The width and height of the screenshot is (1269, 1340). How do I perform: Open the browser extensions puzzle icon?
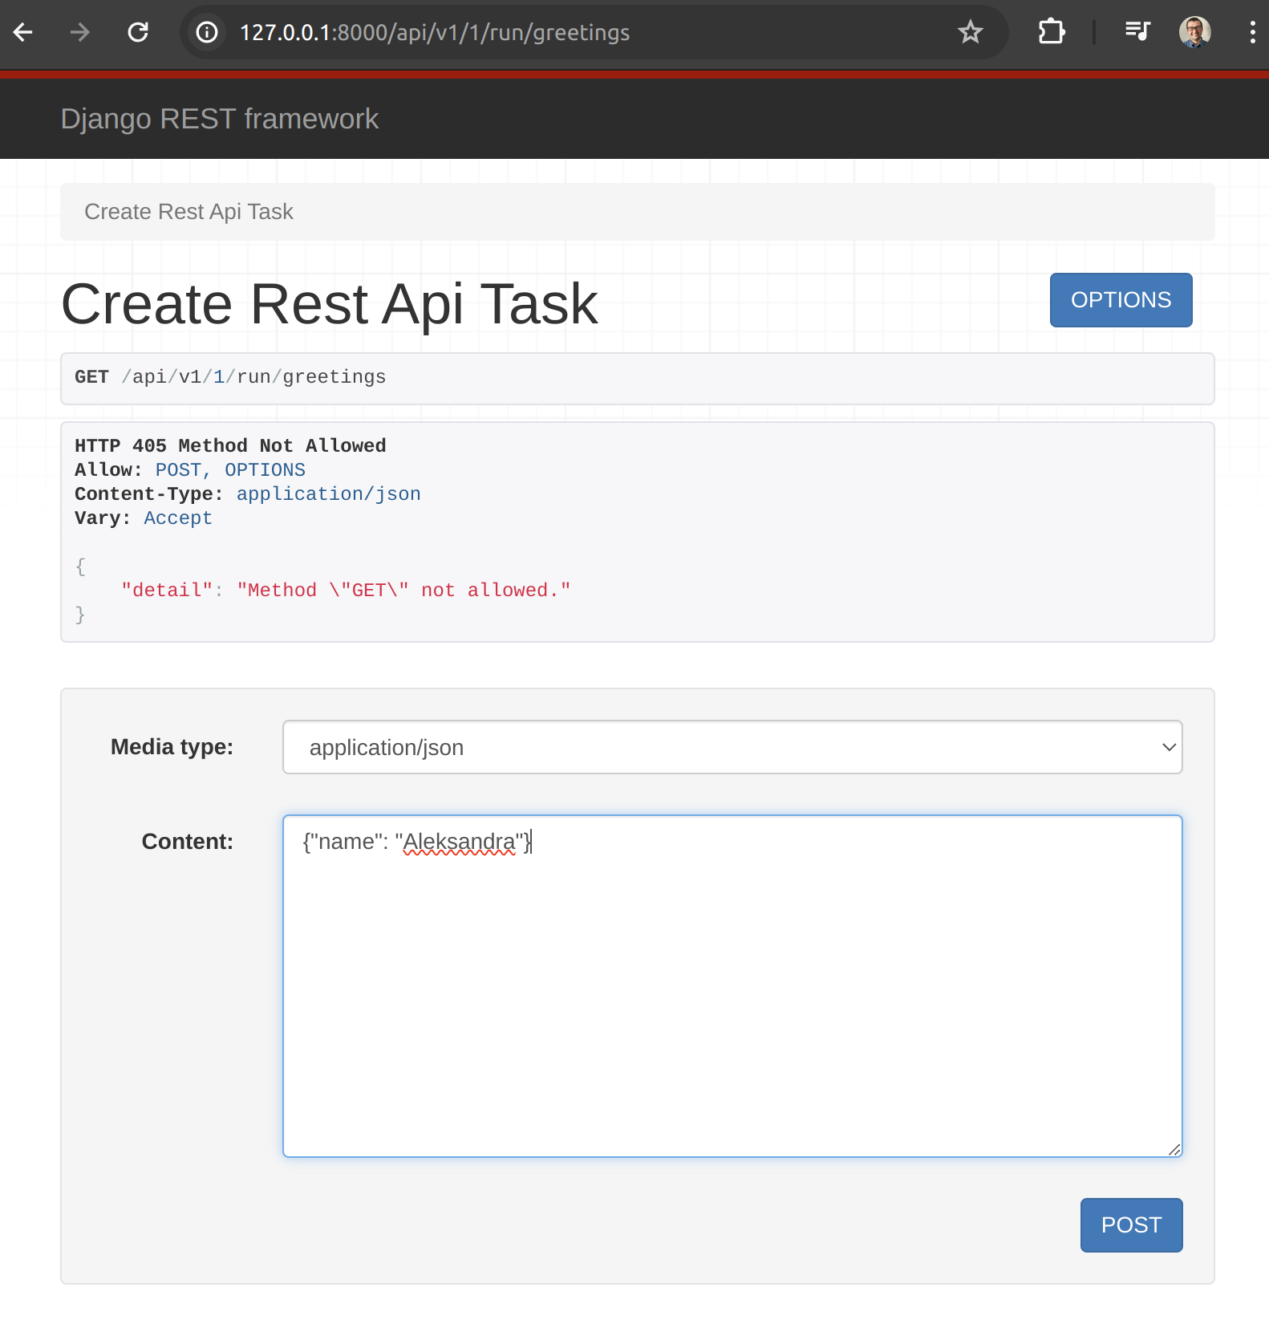(x=1052, y=32)
